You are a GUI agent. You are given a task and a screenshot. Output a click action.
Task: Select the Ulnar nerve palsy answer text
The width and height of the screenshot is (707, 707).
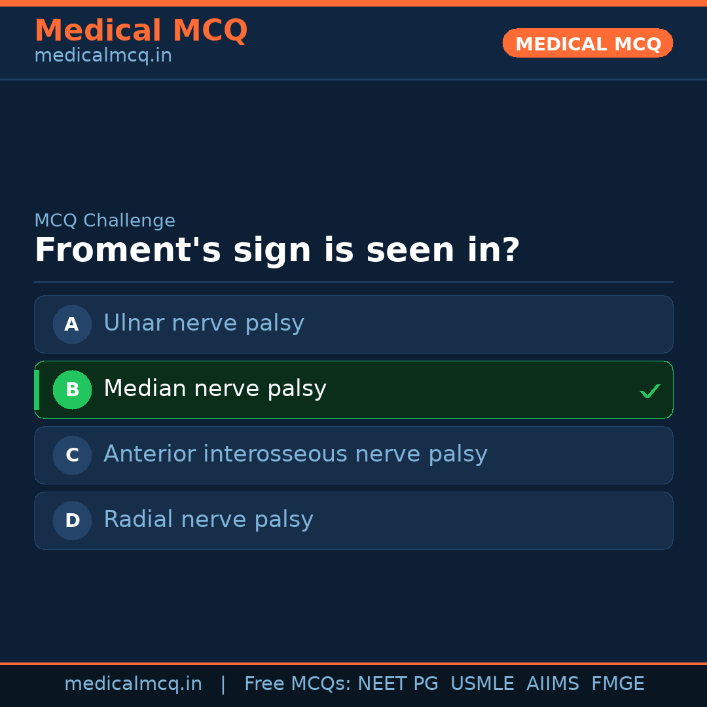204,323
